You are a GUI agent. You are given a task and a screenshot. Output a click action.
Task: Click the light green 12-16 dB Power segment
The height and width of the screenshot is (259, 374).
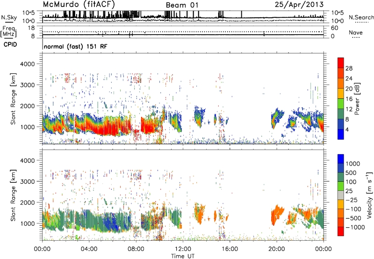(341, 104)
